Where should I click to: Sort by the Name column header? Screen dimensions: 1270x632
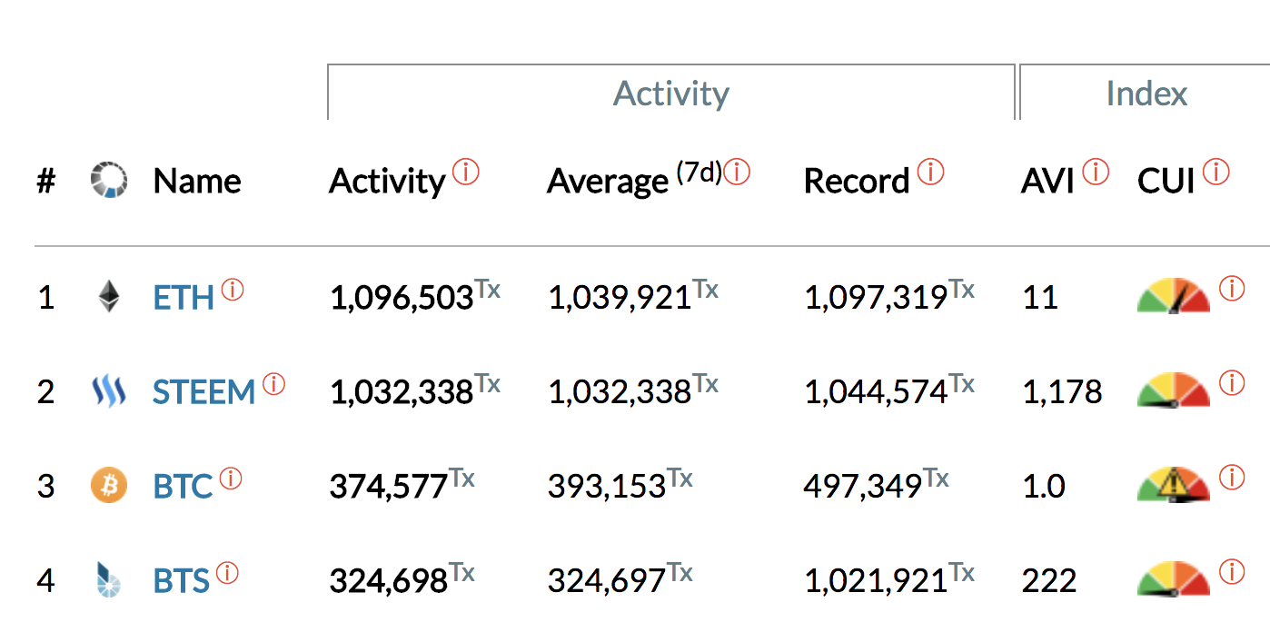(x=197, y=182)
